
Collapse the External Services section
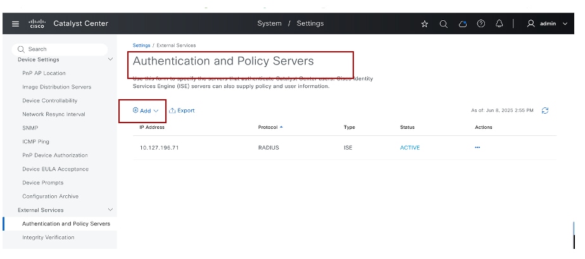(x=110, y=210)
